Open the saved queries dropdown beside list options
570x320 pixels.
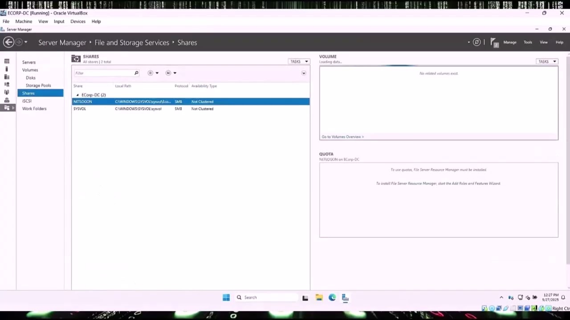click(x=171, y=73)
